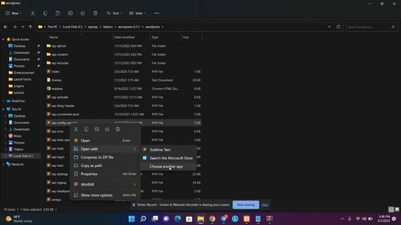The height and width of the screenshot is (225, 401).
Task: Open the New dropdown
Action: pos(14,13)
